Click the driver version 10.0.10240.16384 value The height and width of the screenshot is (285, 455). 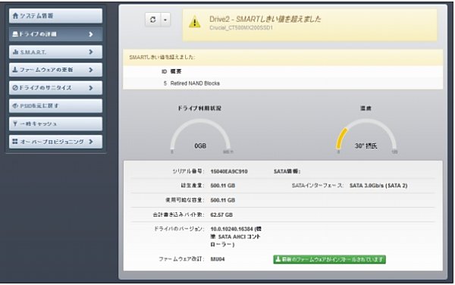tap(236, 236)
